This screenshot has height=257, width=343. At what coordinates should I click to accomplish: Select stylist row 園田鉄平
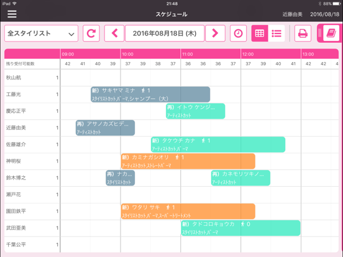tap(32, 211)
